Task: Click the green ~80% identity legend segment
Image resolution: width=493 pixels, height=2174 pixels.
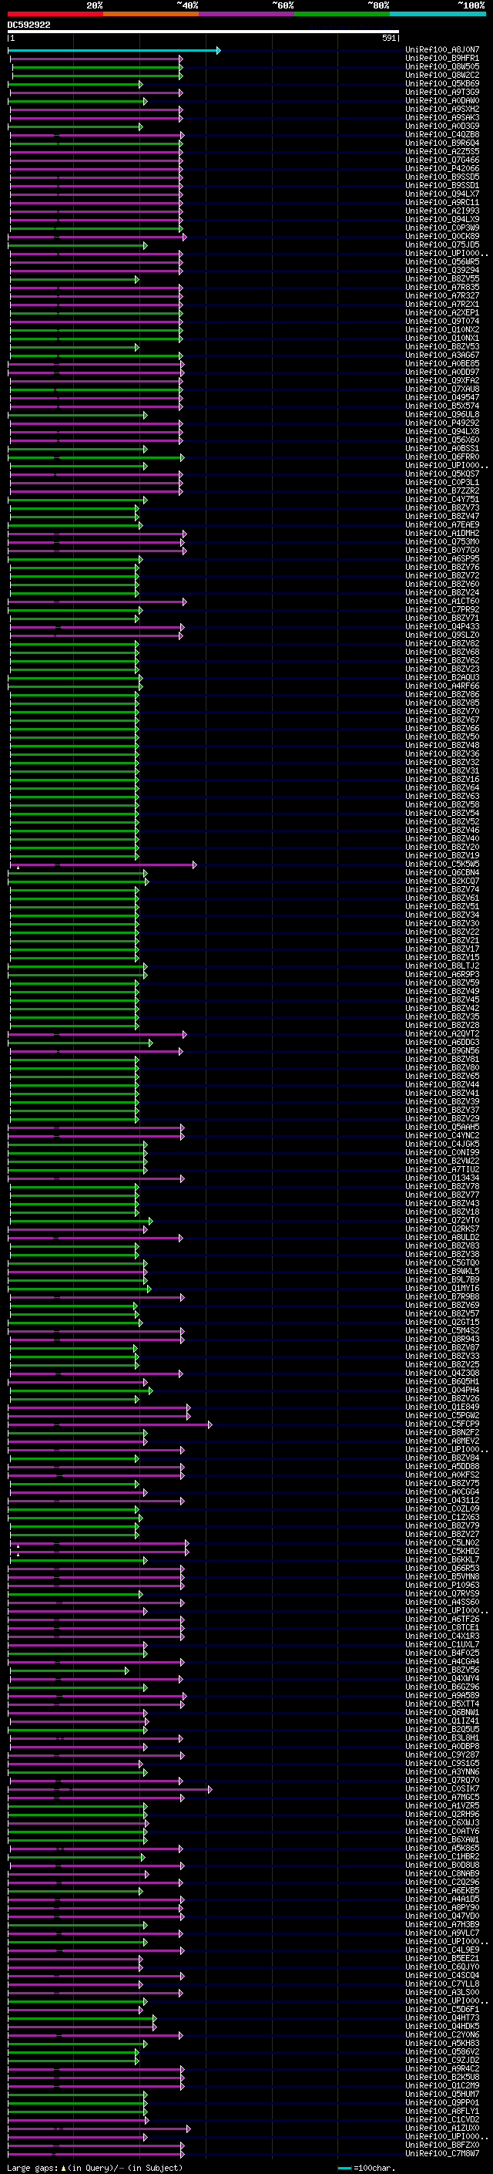Action: click(342, 14)
